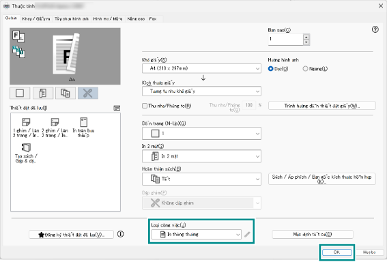Viewport: 387px width, 262px height.
Task: Enable the Thu nhỏ/Phóng to checkbox
Action: (145, 106)
